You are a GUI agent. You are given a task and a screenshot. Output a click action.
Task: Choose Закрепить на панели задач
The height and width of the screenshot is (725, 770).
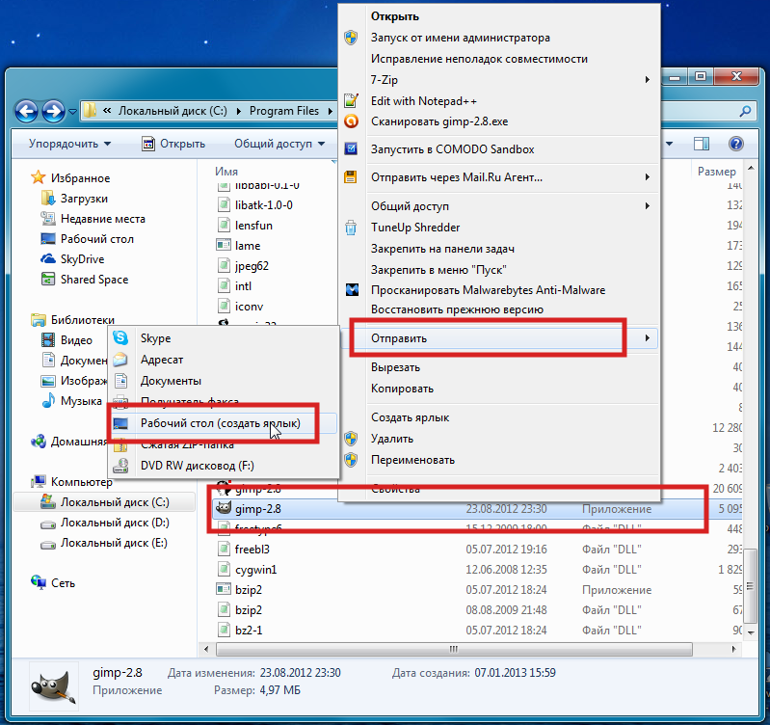point(500,249)
